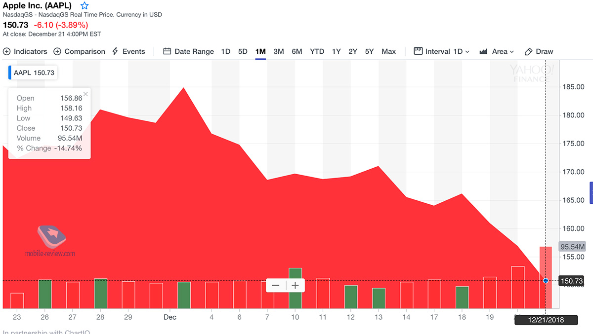Open the Indicators menu via its plus icon
593x334 pixels.
pos(7,51)
